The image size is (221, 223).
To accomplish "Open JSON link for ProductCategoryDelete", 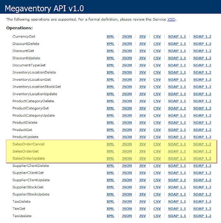I will coord(127,101).
